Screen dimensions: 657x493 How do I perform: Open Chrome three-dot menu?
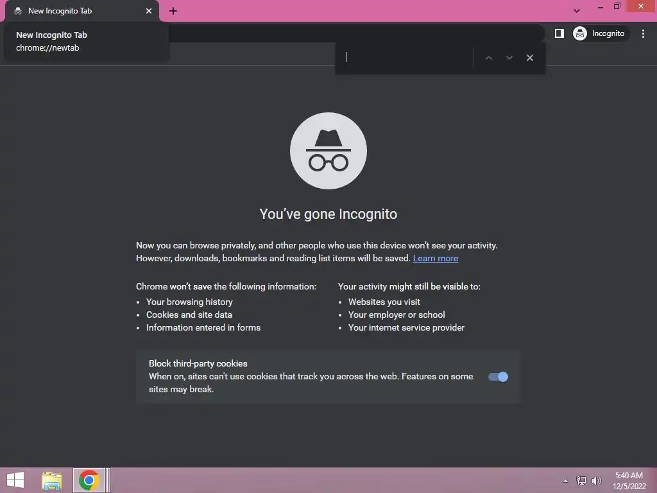[x=643, y=33]
